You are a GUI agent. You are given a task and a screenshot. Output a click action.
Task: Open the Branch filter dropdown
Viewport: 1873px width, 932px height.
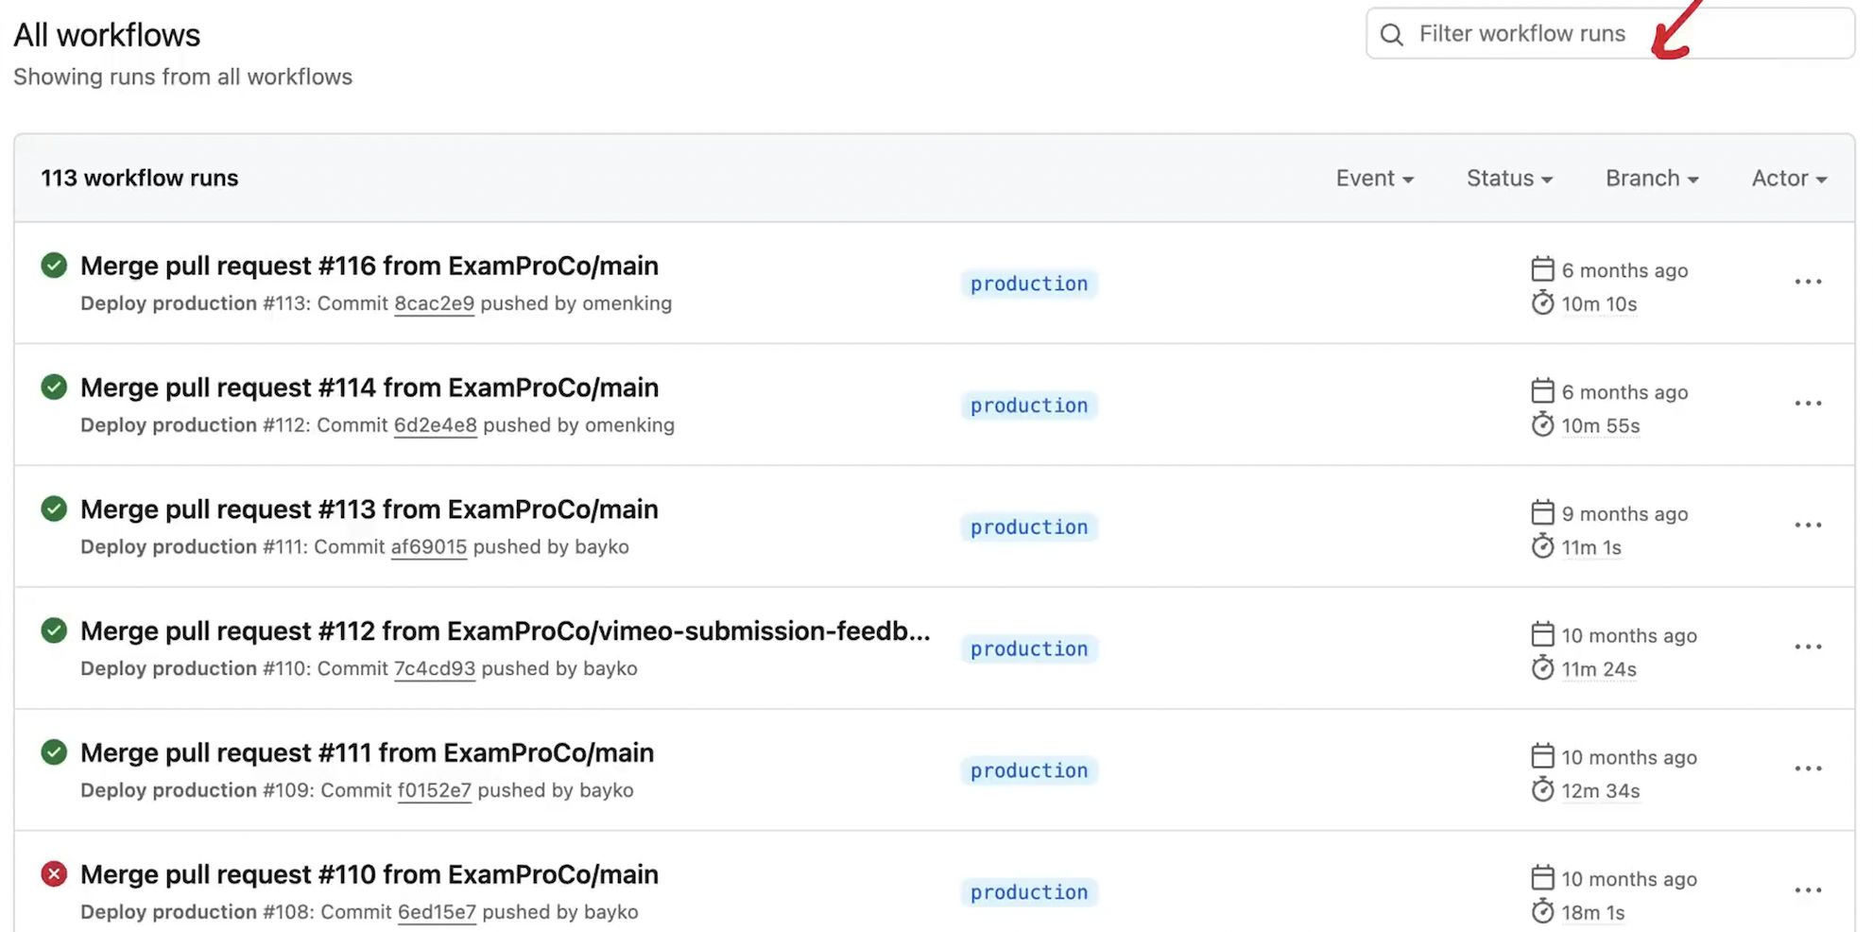pos(1651,179)
